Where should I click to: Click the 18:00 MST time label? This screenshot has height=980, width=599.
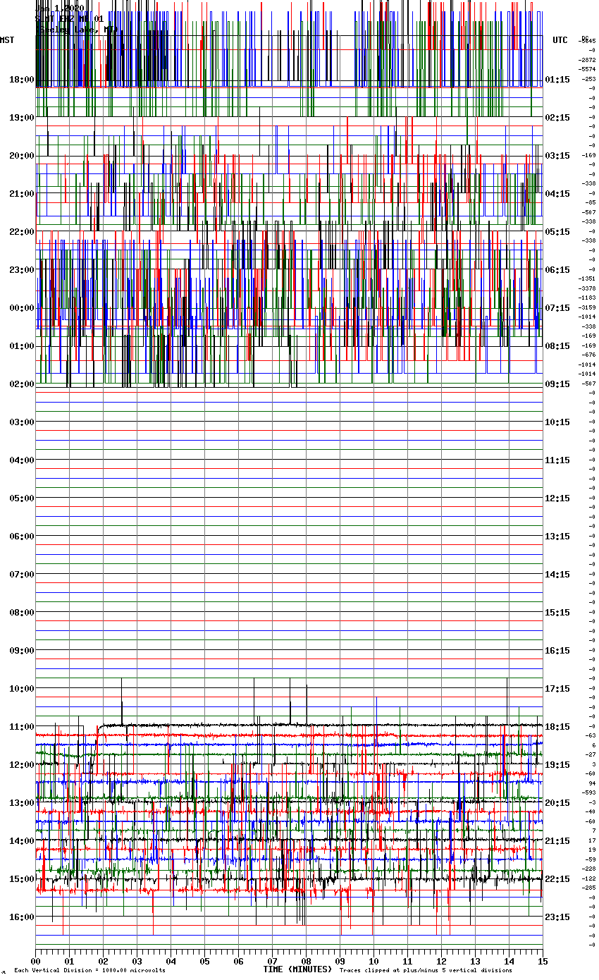tap(21, 80)
